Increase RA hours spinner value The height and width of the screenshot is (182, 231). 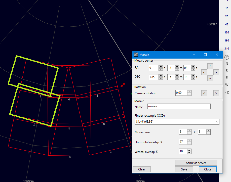[x=161, y=67]
